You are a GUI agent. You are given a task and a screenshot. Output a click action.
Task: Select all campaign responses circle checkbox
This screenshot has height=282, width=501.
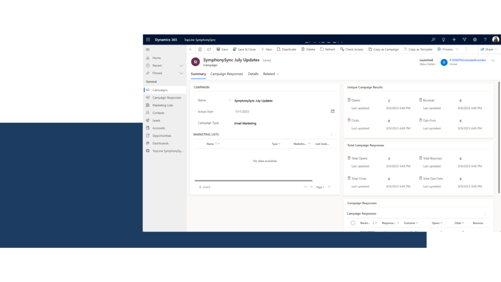click(x=353, y=223)
